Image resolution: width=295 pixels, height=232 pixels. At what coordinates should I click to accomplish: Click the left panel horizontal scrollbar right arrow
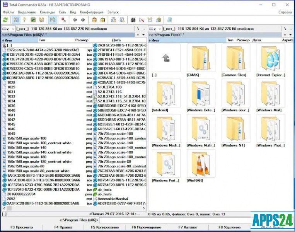(144, 208)
